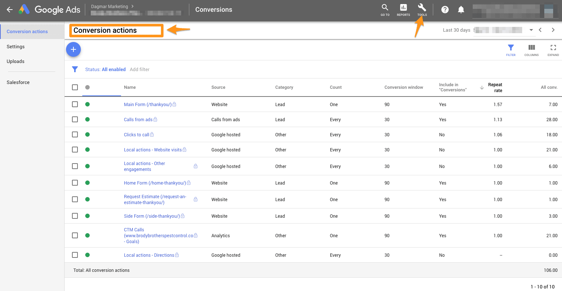The width and height of the screenshot is (562, 291).
Task: Check the Clicks to call row checkbox
Action: pos(75,134)
